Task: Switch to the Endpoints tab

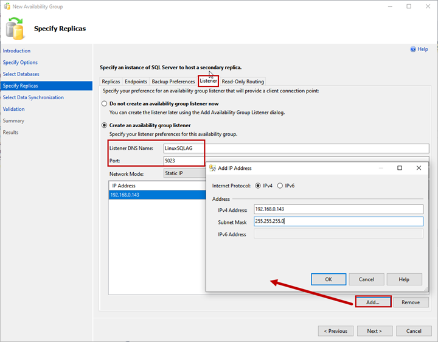Action: click(x=136, y=82)
